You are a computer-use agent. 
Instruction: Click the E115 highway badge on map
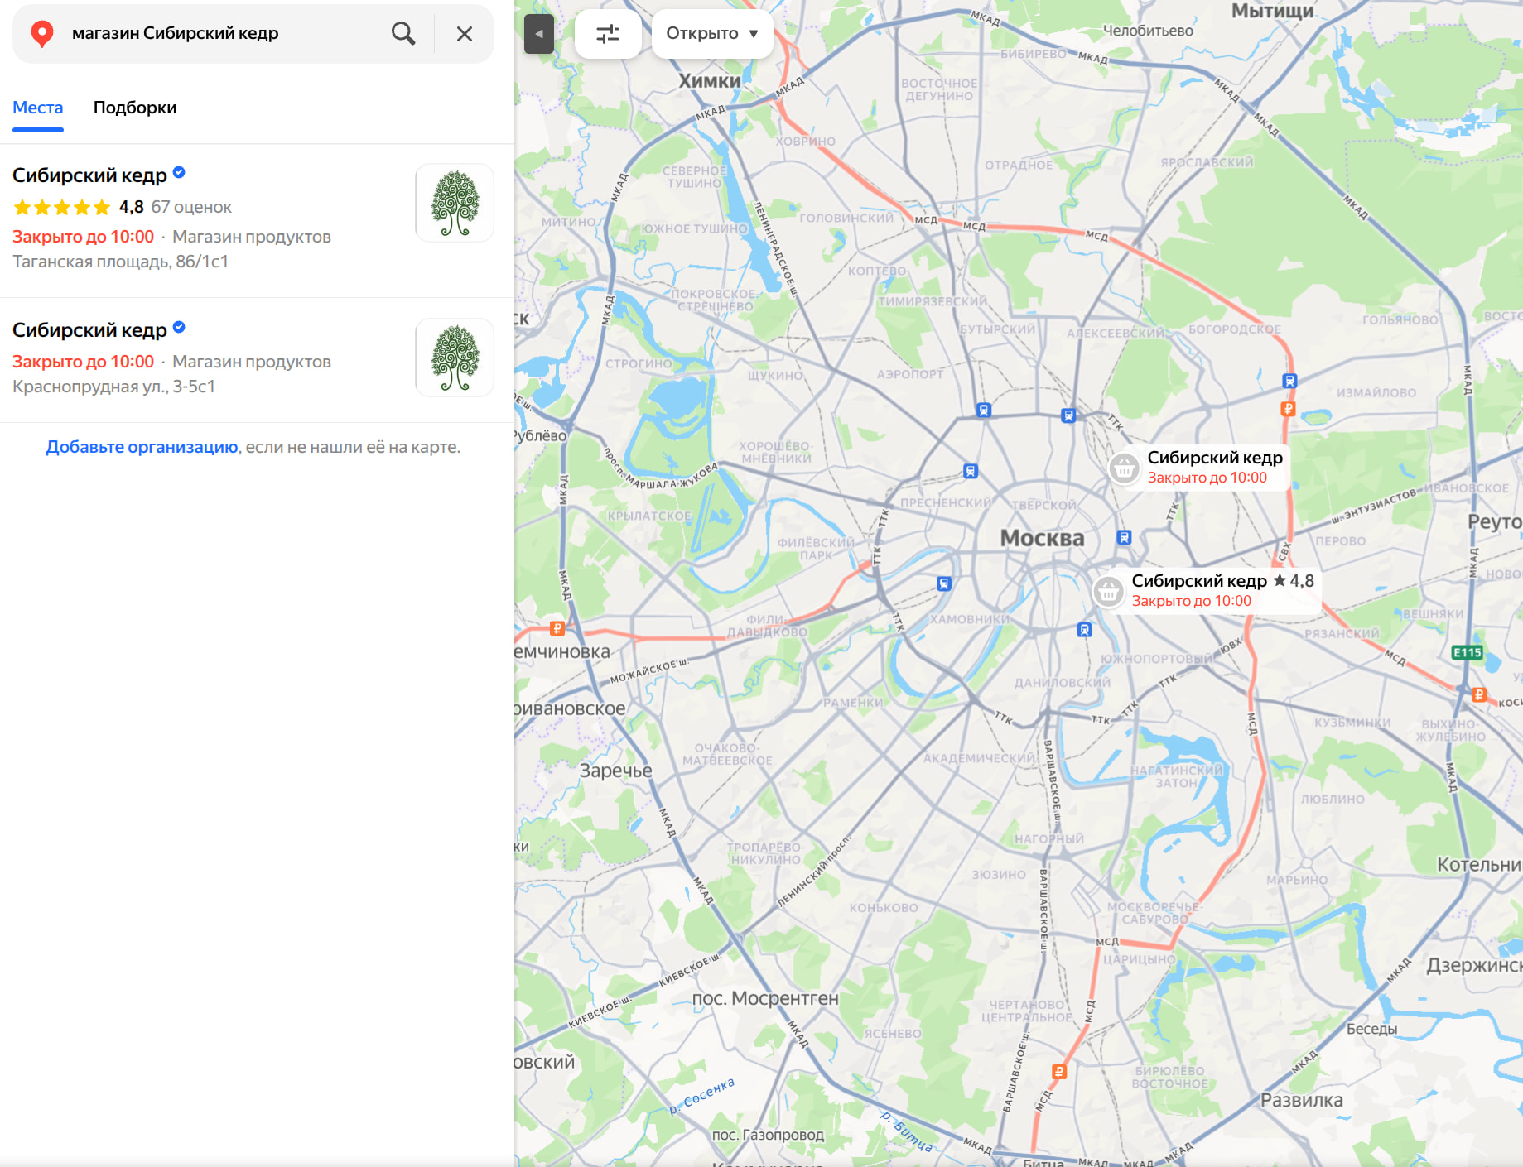click(x=1467, y=652)
